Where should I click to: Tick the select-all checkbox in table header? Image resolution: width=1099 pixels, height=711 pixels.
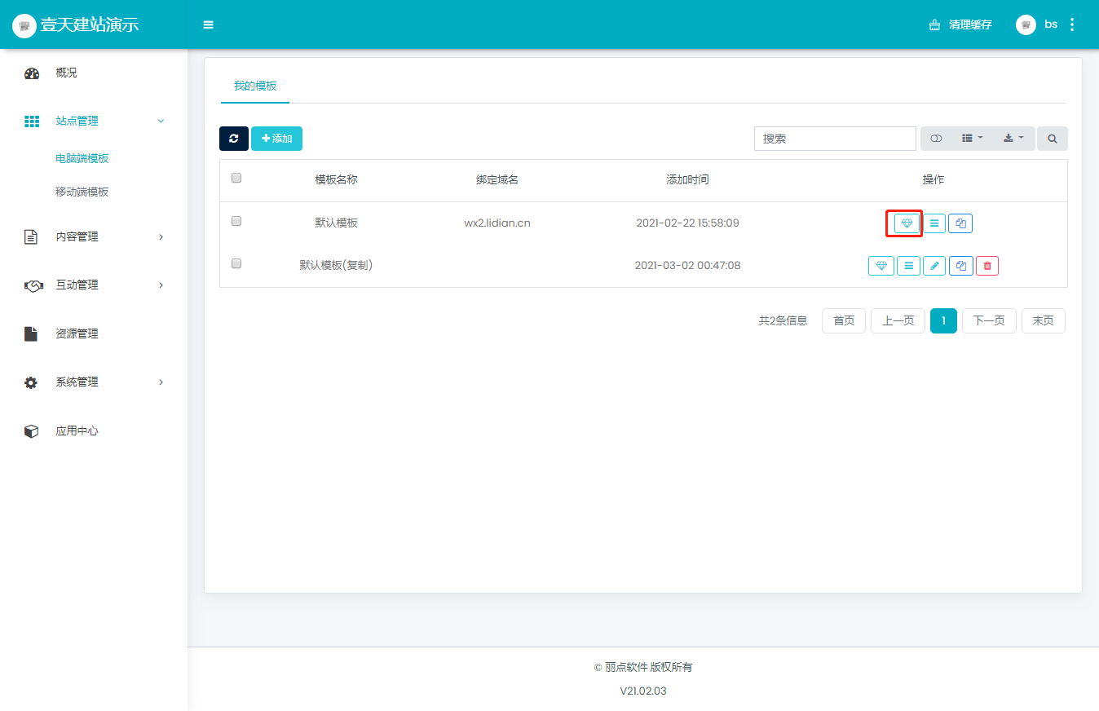(x=236, y=178)
